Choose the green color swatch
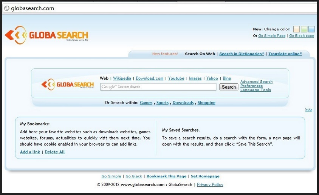 [x=304, y=29]
